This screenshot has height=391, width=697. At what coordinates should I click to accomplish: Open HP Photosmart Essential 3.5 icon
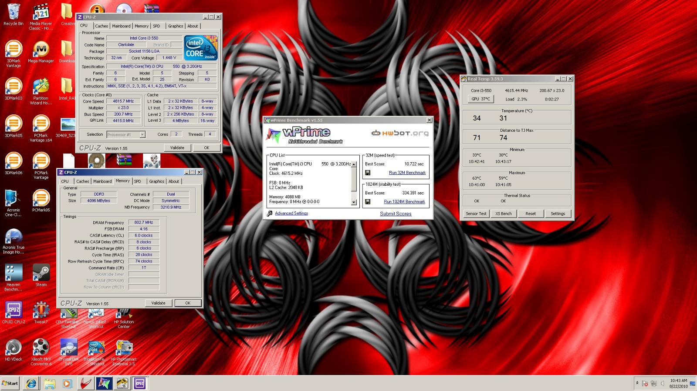124,352
